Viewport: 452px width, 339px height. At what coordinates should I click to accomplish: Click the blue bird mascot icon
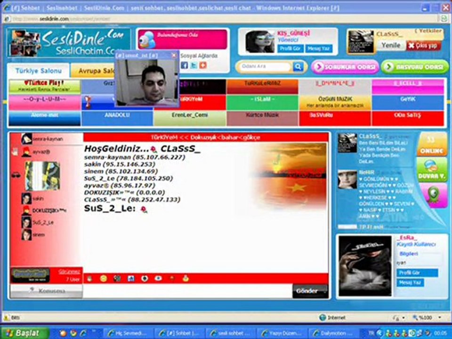148,40
